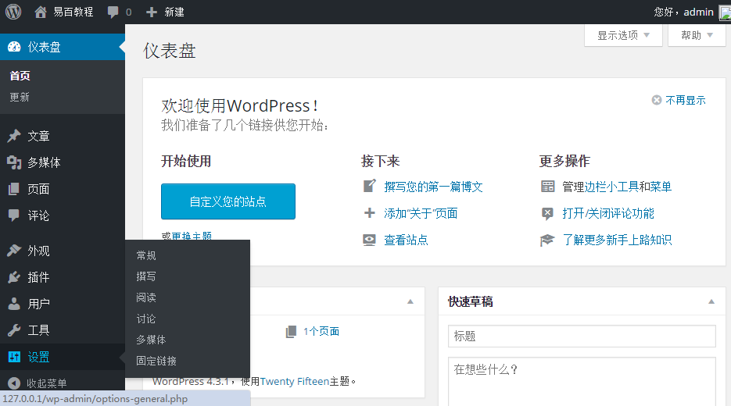Click the WordPress logo in admin bar
The width and height of the screenshot is (731, 406).
pos(13,12)
